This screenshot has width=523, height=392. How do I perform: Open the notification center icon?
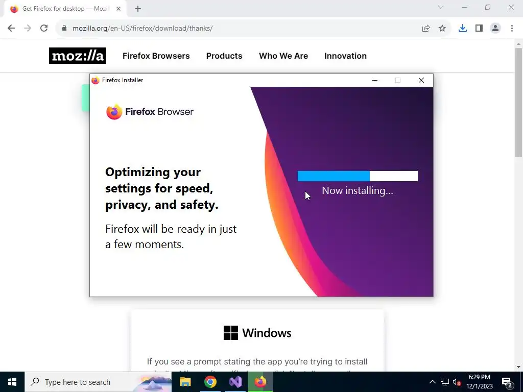tap(507, 382)
